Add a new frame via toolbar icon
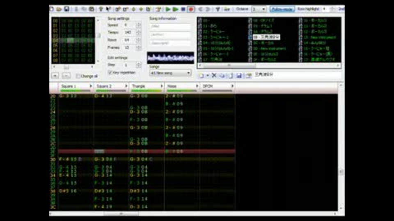 (118, 9)
